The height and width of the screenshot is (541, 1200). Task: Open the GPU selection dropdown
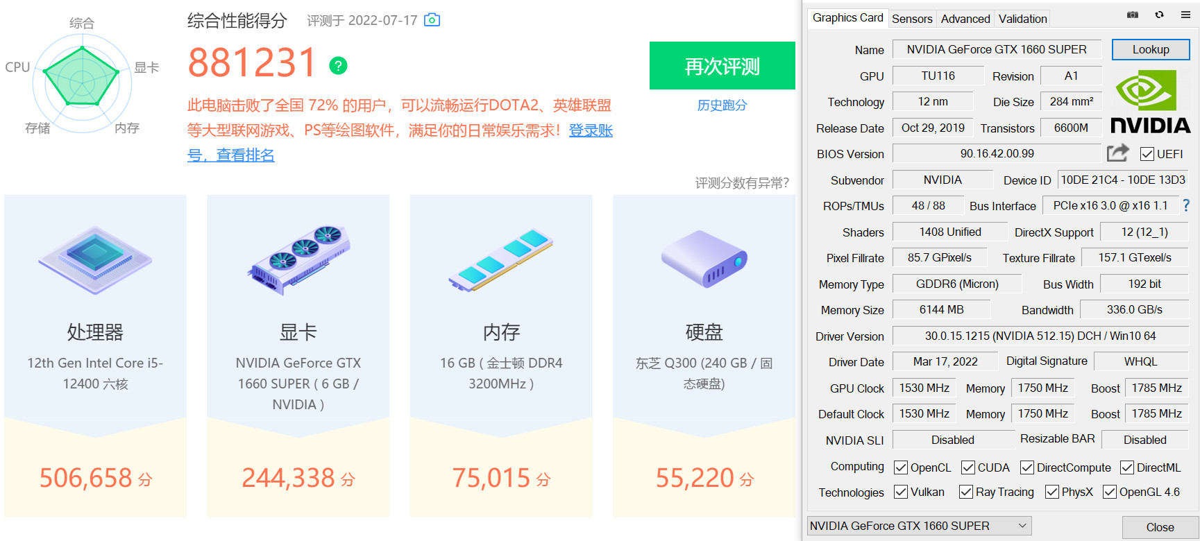click(920, 526)
